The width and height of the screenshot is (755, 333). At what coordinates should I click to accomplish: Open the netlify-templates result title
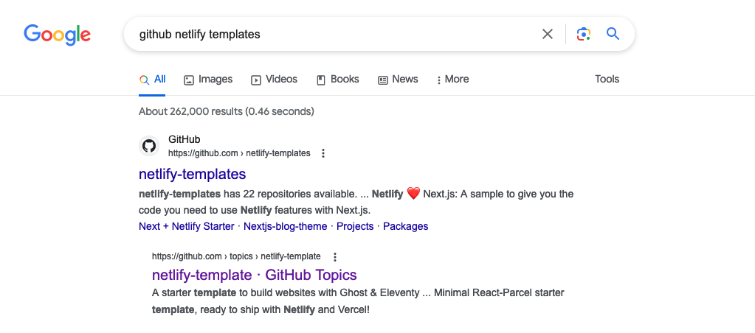coord(192,175)
